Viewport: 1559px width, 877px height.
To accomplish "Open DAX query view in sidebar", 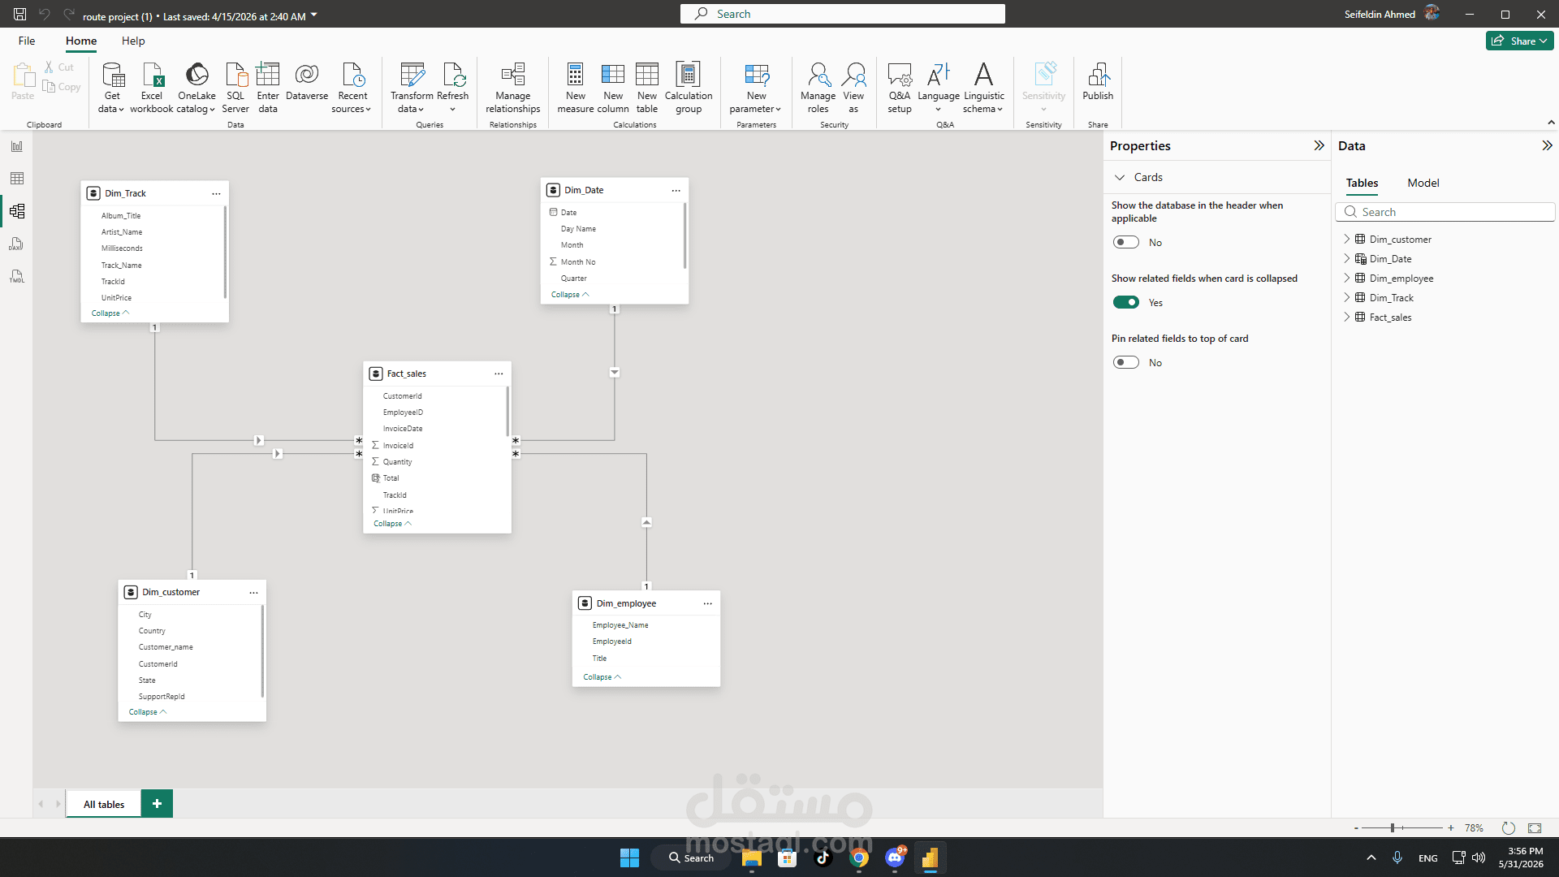I will (17, 244).
